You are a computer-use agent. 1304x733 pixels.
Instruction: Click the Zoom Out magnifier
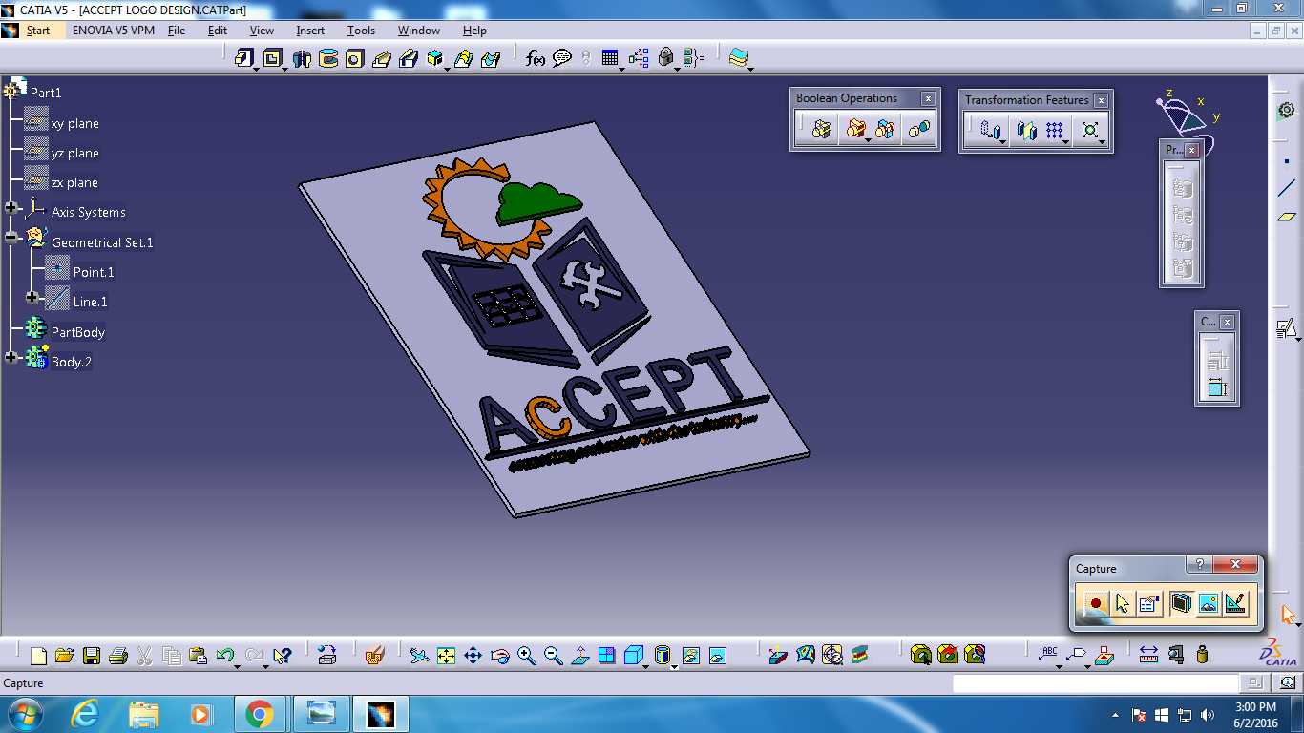click(x=553, y=656)
